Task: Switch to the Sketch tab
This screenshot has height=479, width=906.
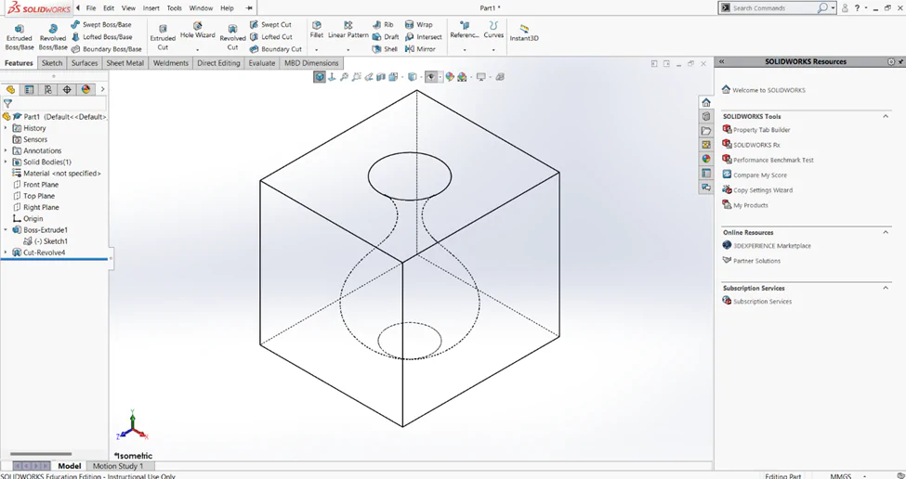Action: (x=52, y=63)
